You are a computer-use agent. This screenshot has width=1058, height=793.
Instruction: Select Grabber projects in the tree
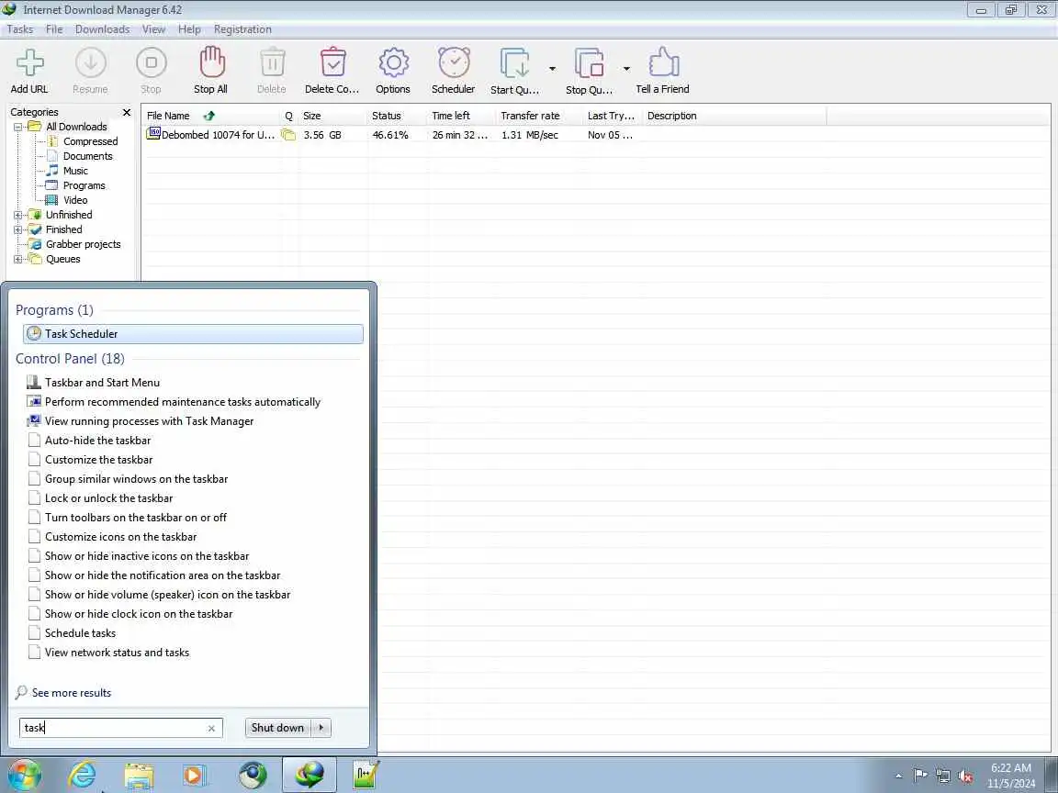tap(83, 244)
